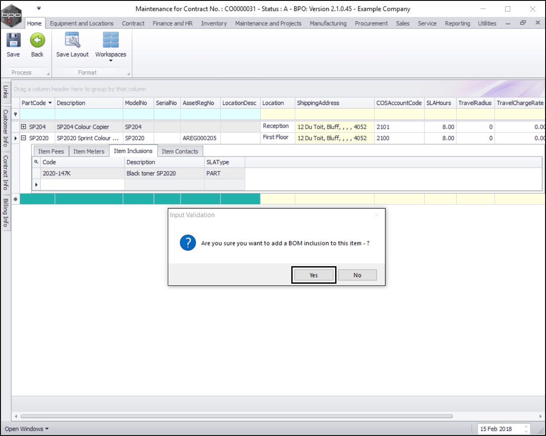The image size is (546, 436).
Task: Click the new row asterisk indicator
Action: click(16, 199)
